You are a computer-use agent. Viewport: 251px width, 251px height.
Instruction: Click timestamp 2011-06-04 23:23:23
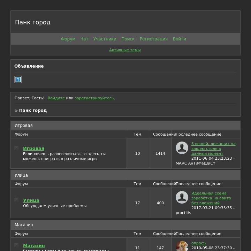(x=212, y=158)
